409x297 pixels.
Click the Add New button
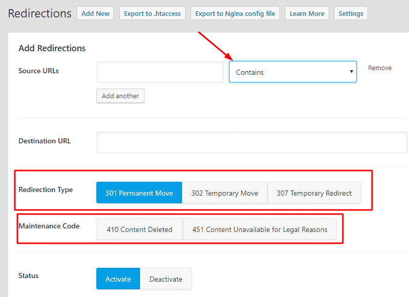pos(95,13)
